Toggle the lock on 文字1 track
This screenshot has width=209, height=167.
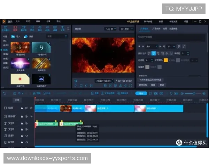click(22, 124)
